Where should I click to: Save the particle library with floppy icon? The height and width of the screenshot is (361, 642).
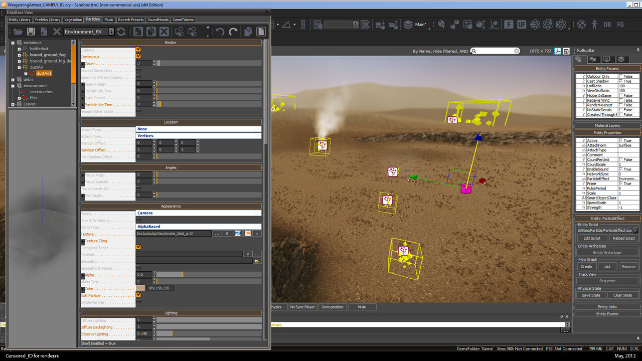point(31,32)
